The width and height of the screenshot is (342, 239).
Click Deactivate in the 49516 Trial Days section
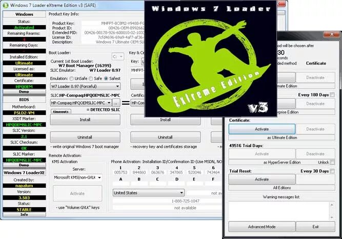pos(315,154)
